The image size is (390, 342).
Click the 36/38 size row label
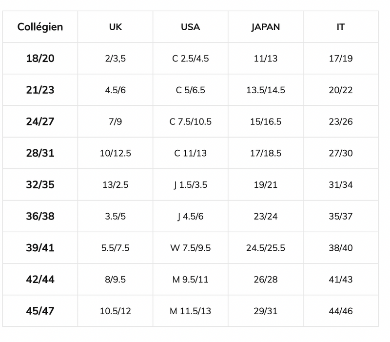(x=40, y=216)
